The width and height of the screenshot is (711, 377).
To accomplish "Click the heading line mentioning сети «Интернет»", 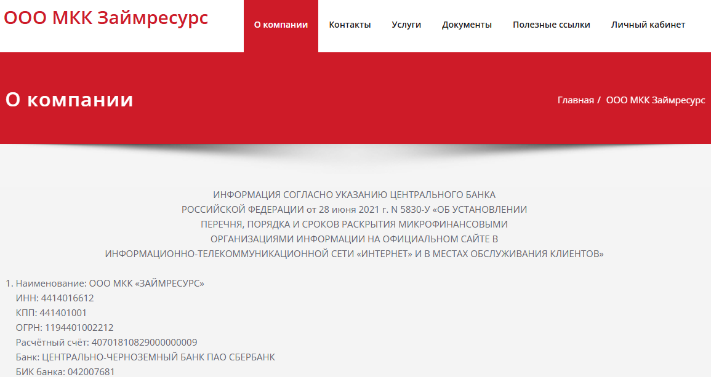I will (x=354, y=254).
